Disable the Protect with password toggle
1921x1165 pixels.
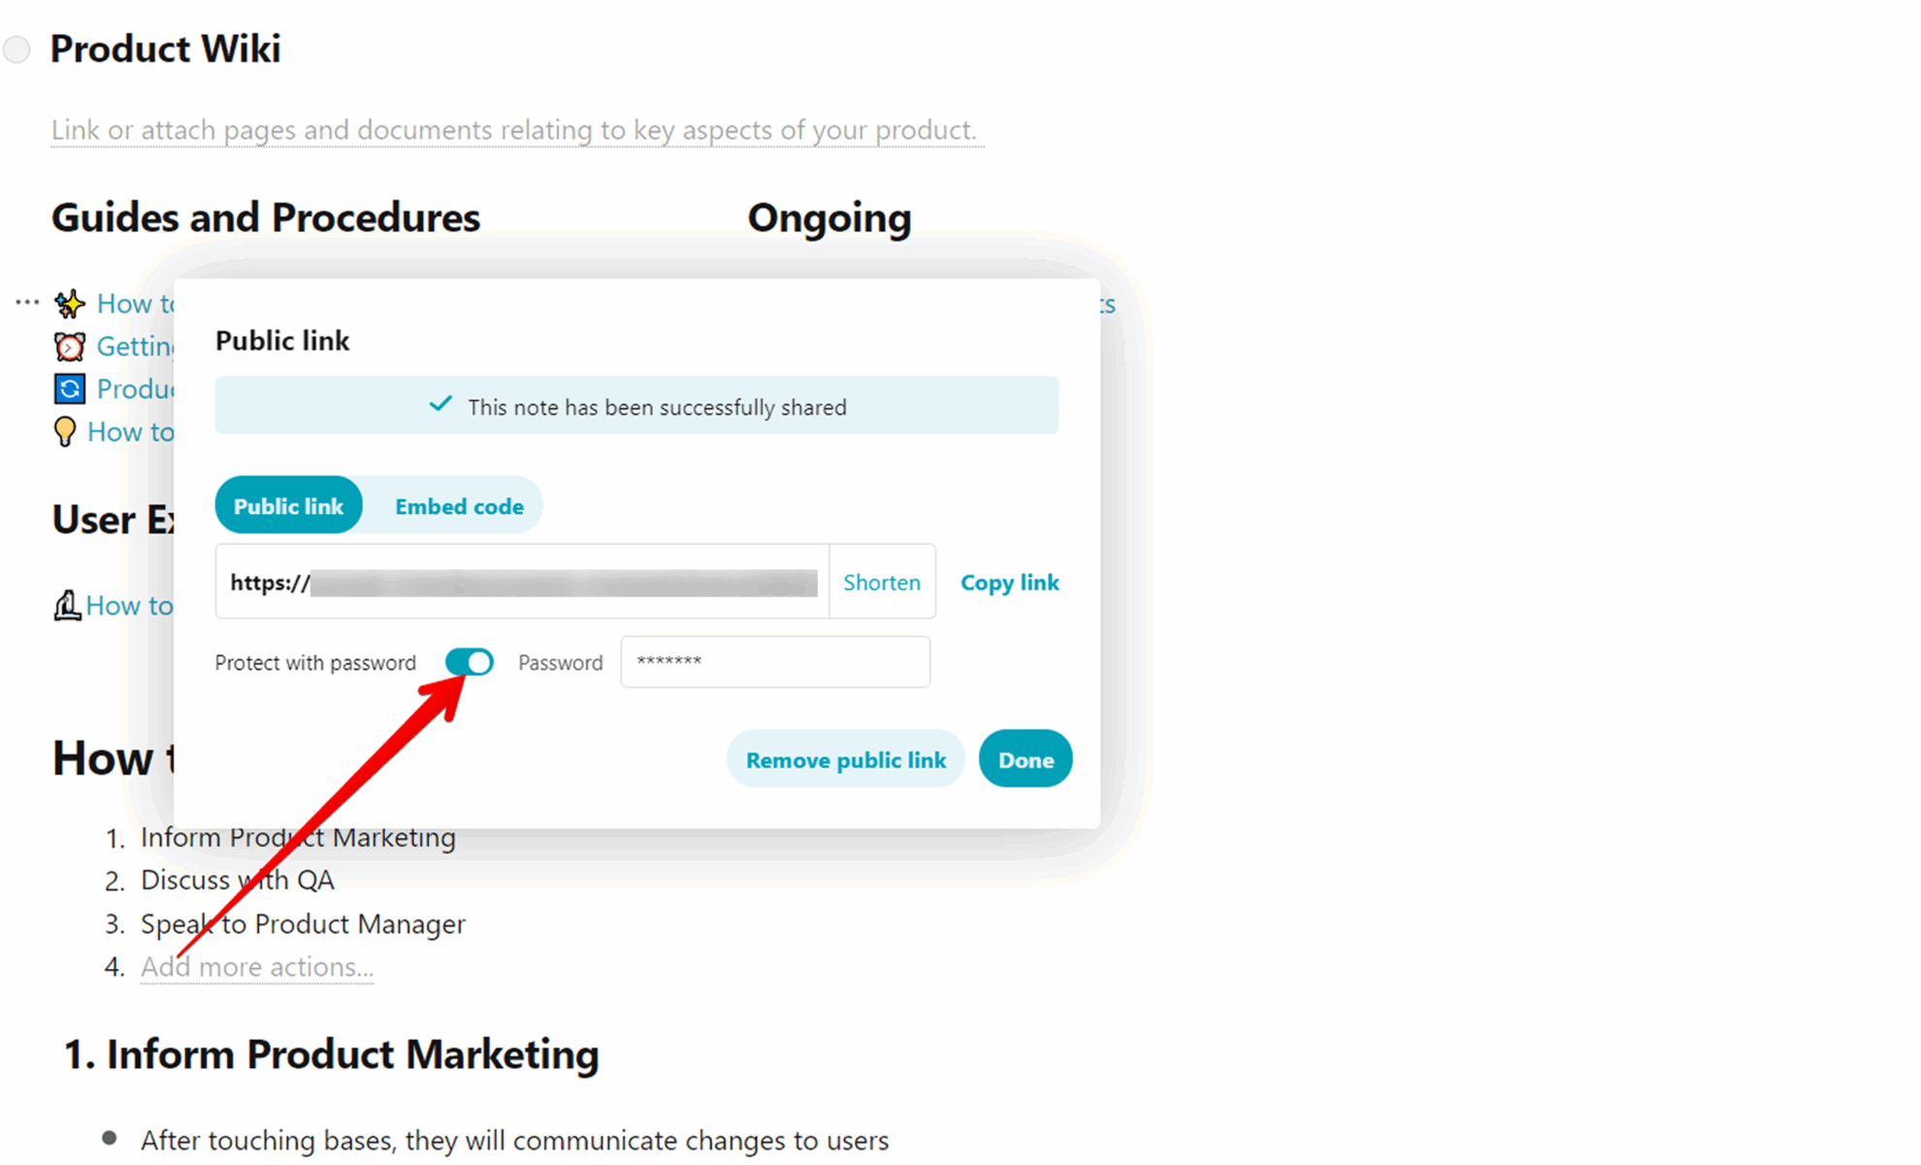pyautogui.click(x=471, y=662)
